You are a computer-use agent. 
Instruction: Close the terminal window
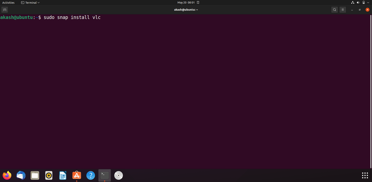click(x=368, y=10)
